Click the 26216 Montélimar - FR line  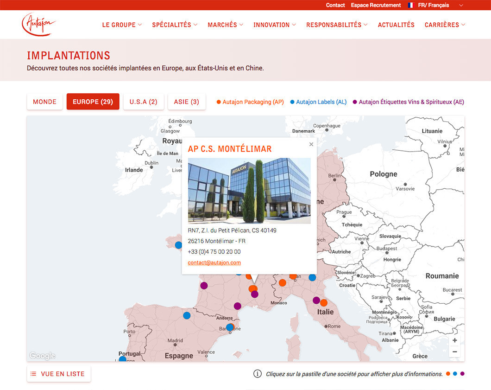217,241
